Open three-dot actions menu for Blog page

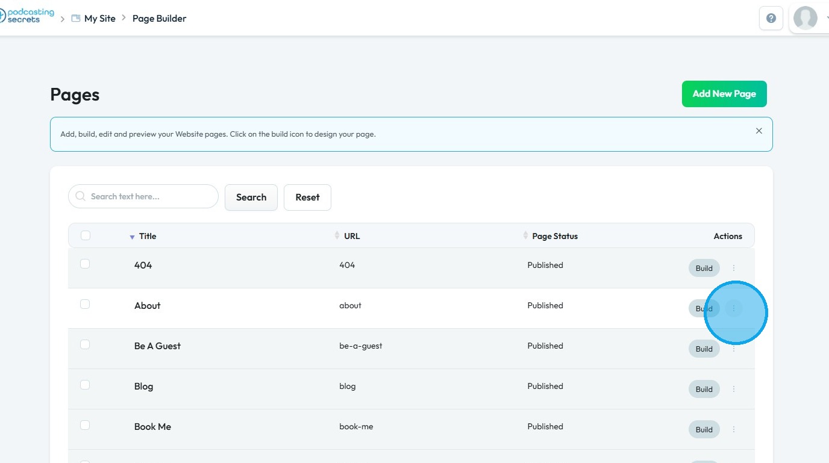coord(734,389)
